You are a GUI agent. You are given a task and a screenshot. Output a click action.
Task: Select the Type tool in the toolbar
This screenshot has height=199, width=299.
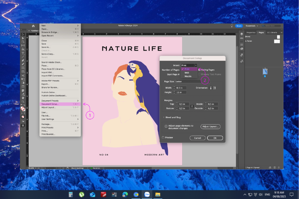(23, 53)
